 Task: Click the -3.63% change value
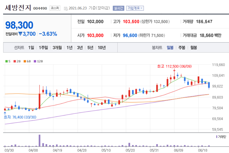pos(48,34)
